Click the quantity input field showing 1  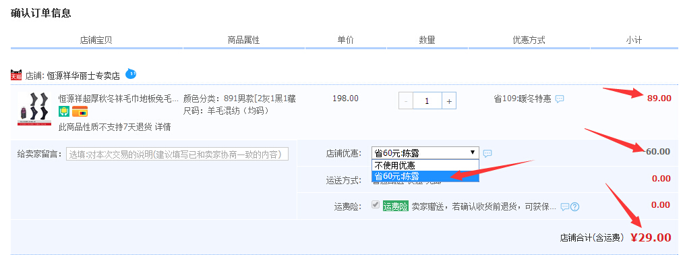427,101
